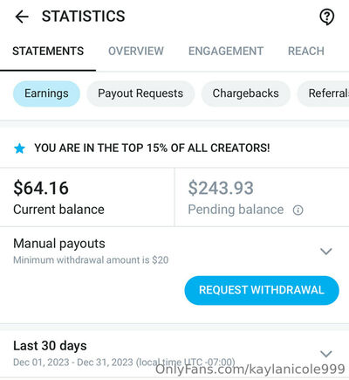Viewport: 349px width, 380px height.
Task: Click the $64.16 current balance
Action: pyautogui.click(x=41, y=188)
